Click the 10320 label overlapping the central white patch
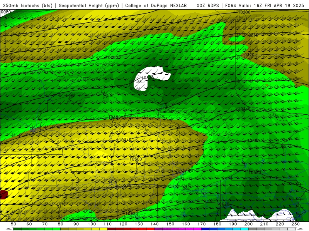309x231 pixels. coord(148,78)
